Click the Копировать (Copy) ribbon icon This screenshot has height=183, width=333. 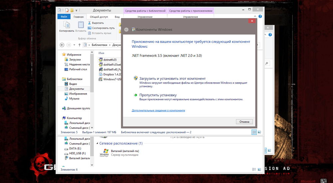click(67, 26)
